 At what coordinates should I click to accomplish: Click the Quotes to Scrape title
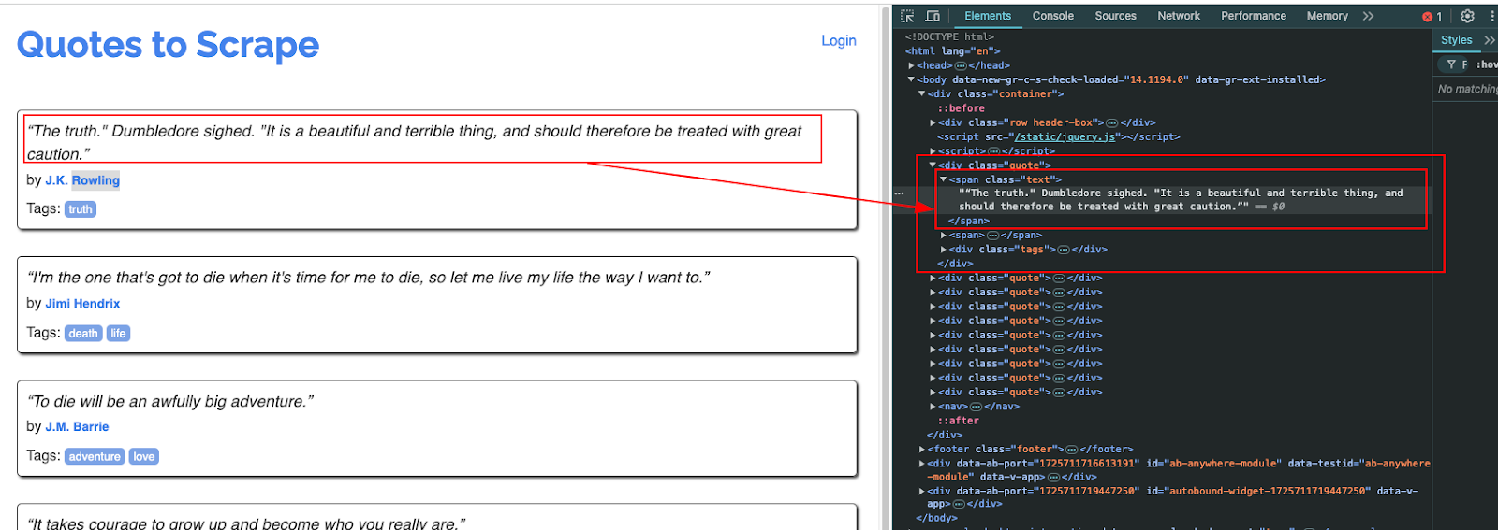coord(169,45)
